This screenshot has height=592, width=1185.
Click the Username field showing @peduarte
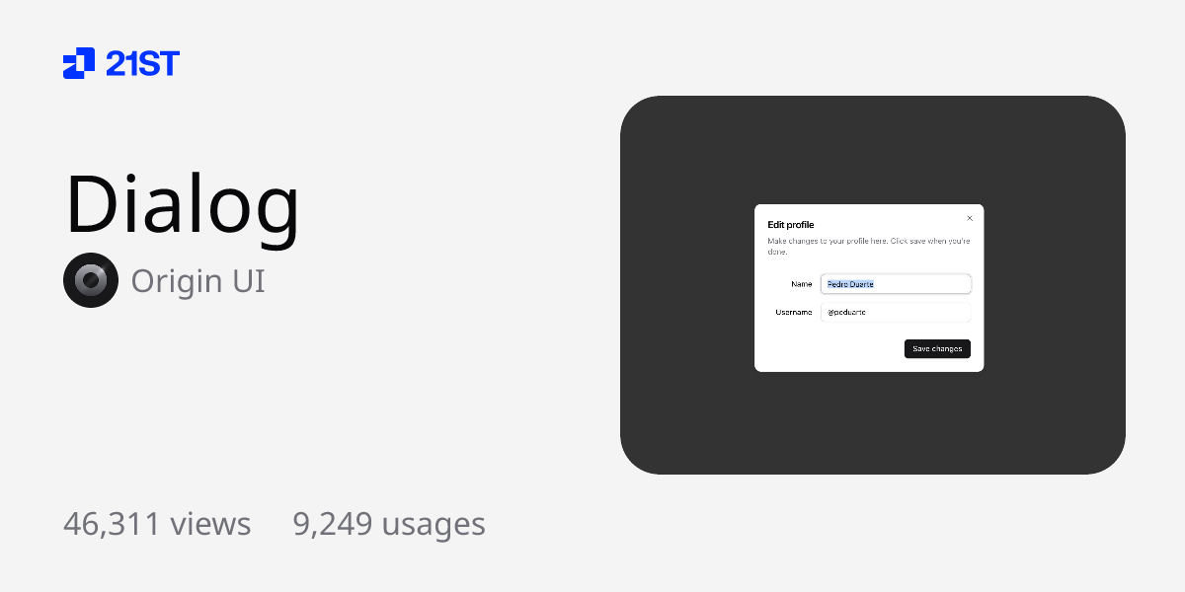895,312
